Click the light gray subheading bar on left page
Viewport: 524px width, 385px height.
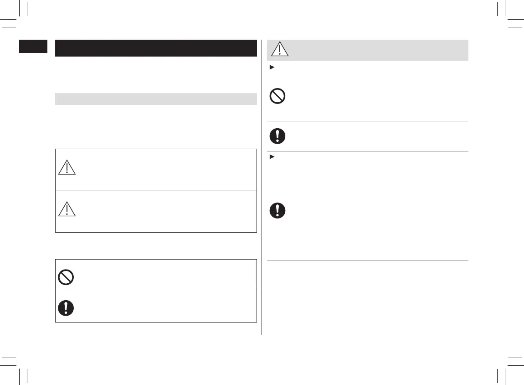tap(156, 99)
